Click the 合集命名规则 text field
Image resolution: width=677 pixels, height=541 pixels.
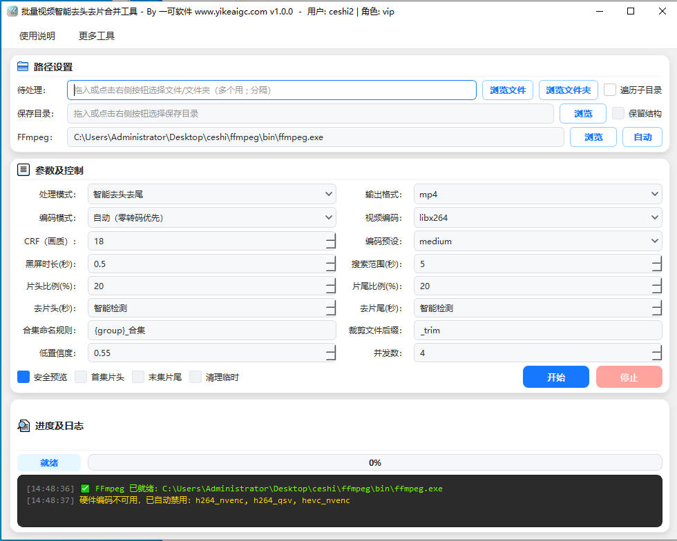(212, 331)
